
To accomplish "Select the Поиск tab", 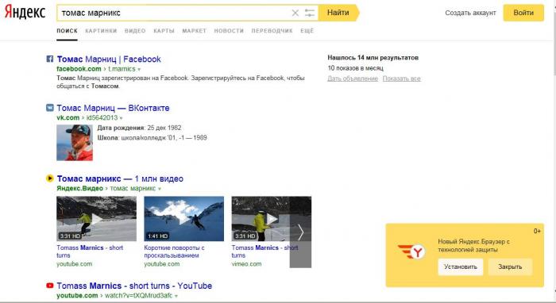I will [x=67, y=31].
